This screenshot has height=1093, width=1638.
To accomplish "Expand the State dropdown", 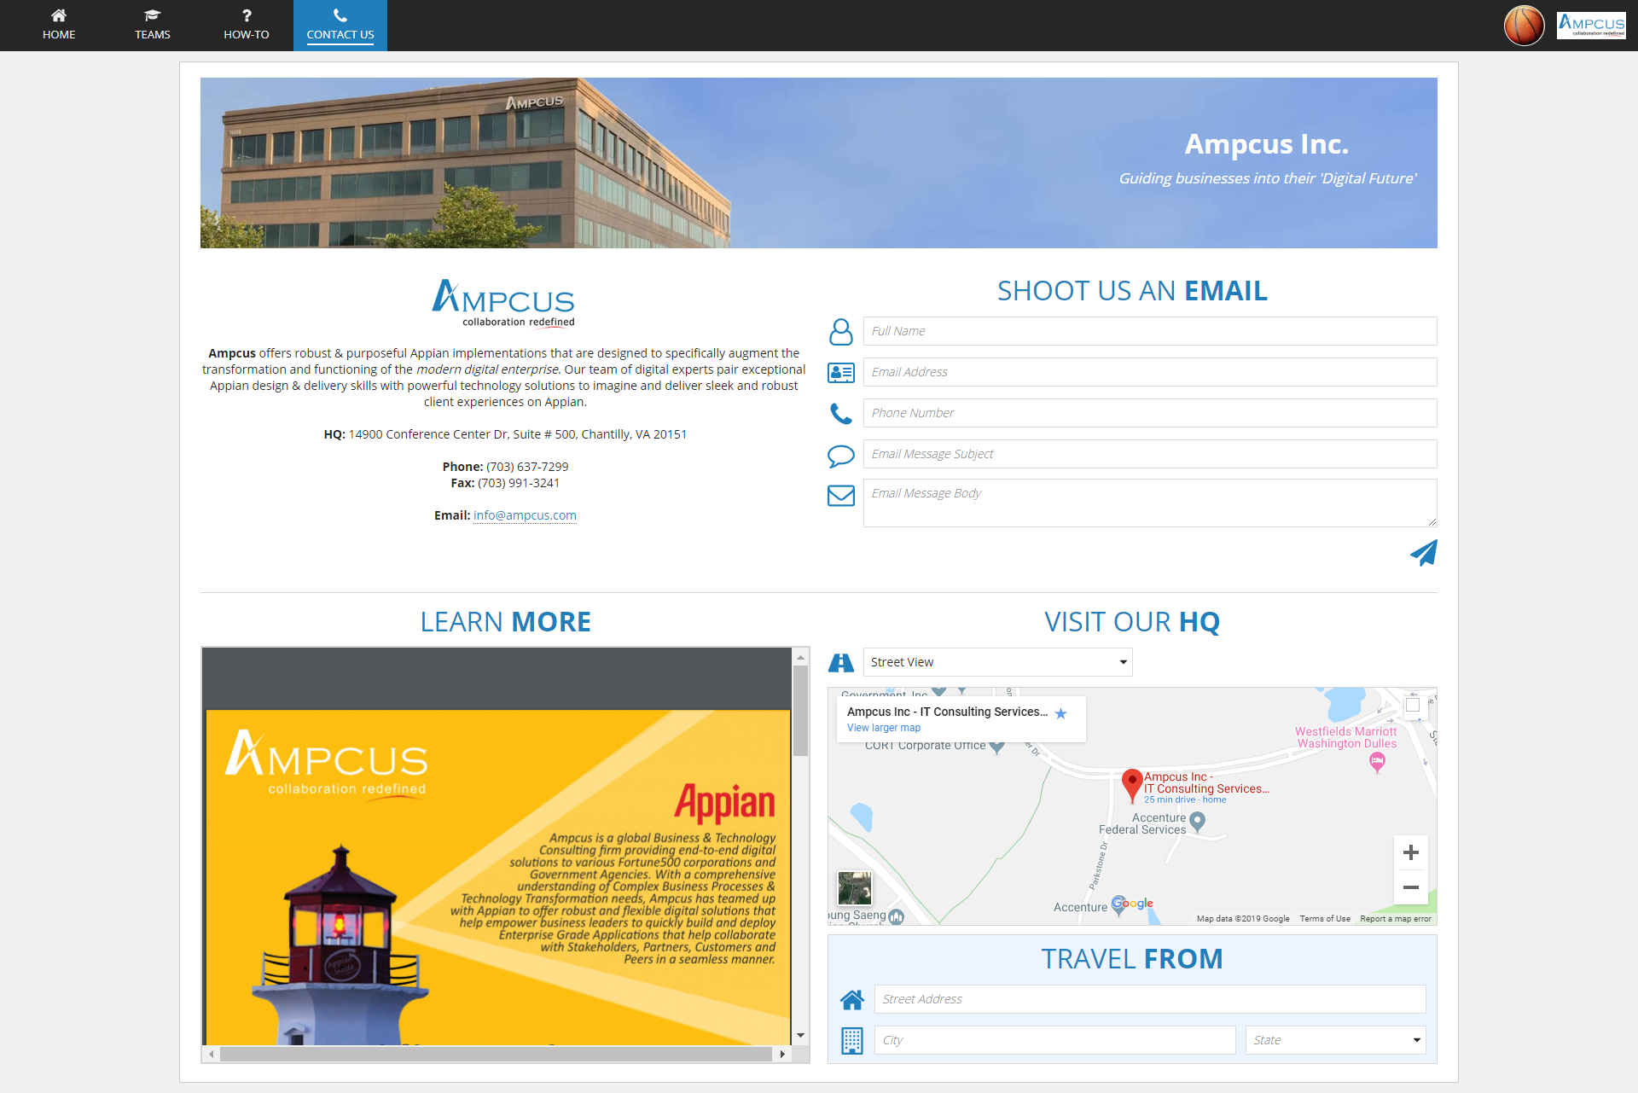I will click(x=1335, y=1040).
